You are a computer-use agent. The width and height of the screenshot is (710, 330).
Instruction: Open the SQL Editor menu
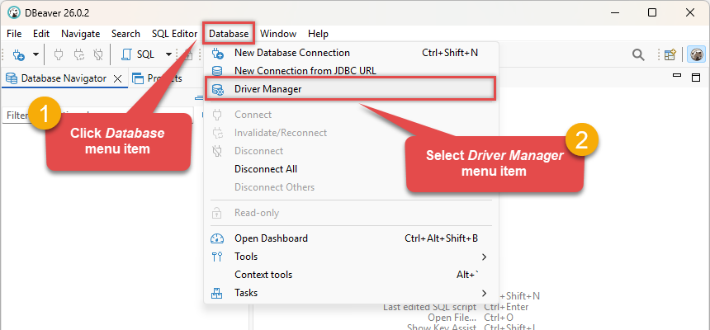[174, 34]
